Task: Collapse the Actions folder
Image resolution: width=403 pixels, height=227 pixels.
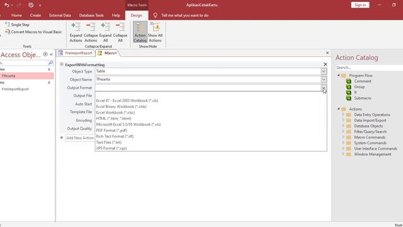Action: click(x=339, y=109)
